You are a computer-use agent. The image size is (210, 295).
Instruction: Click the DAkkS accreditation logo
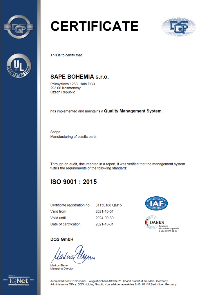[162, 224]
